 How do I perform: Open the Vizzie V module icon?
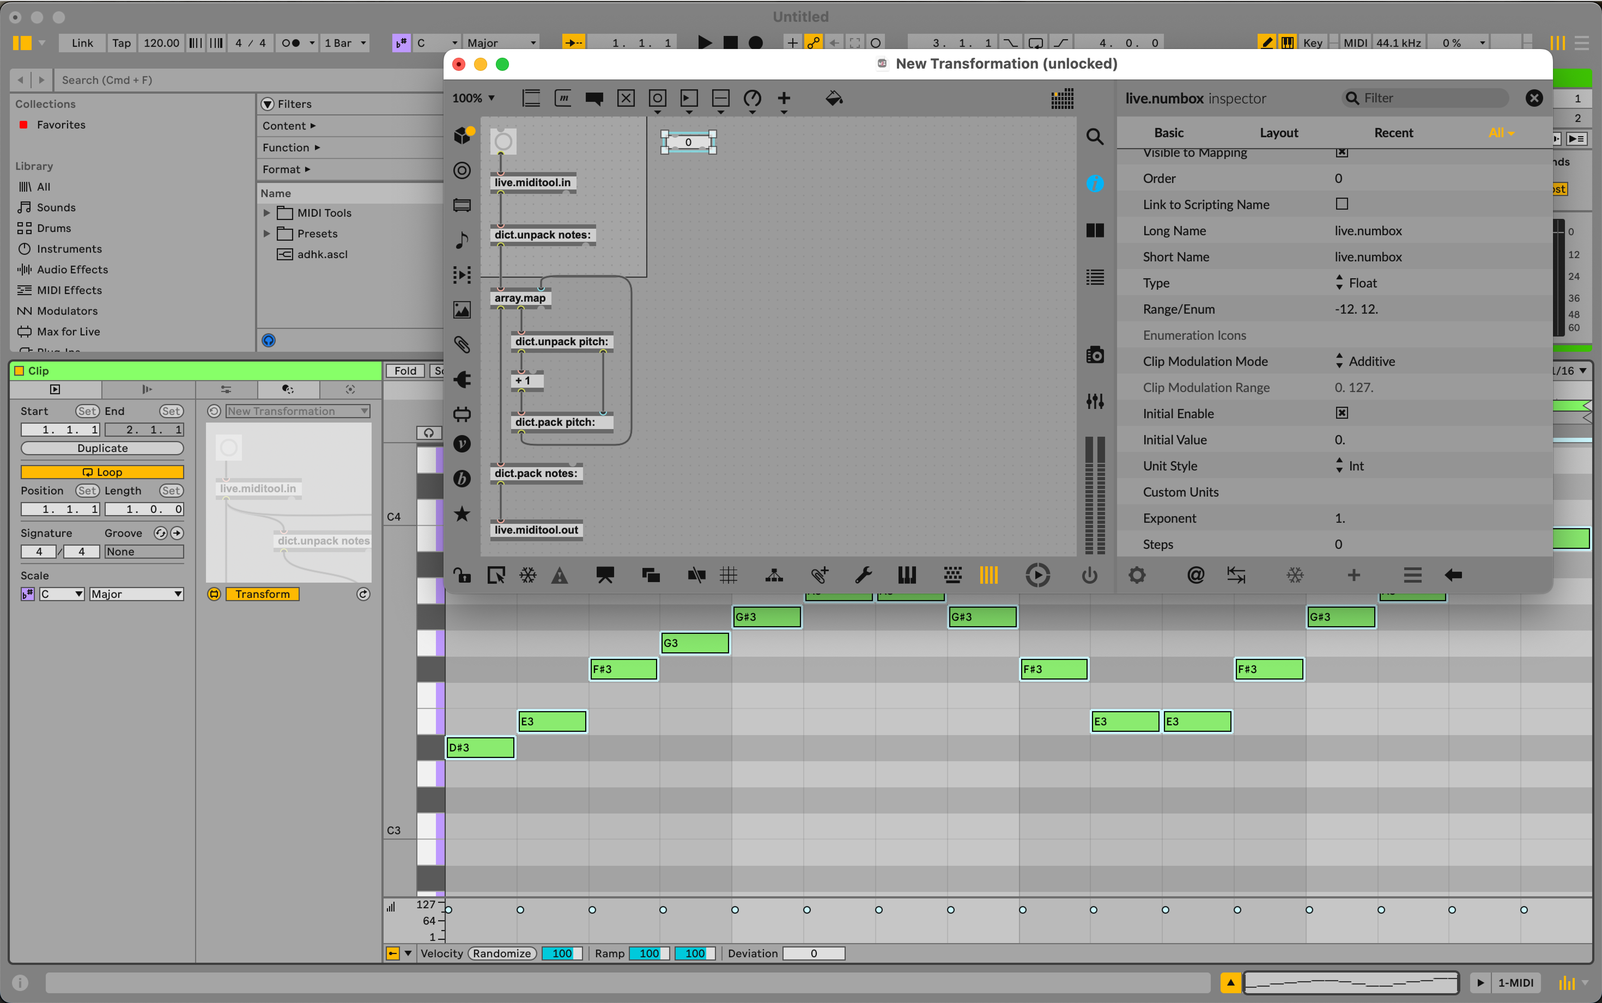tap(462, 444)
